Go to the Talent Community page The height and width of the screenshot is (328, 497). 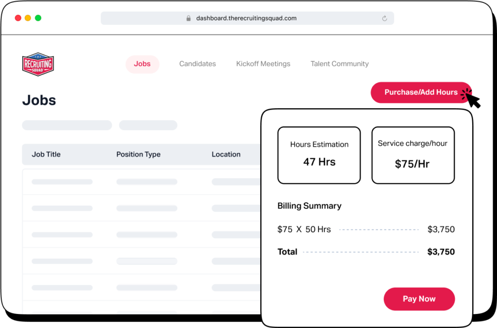pyautogui.click(x=339, y=64)
